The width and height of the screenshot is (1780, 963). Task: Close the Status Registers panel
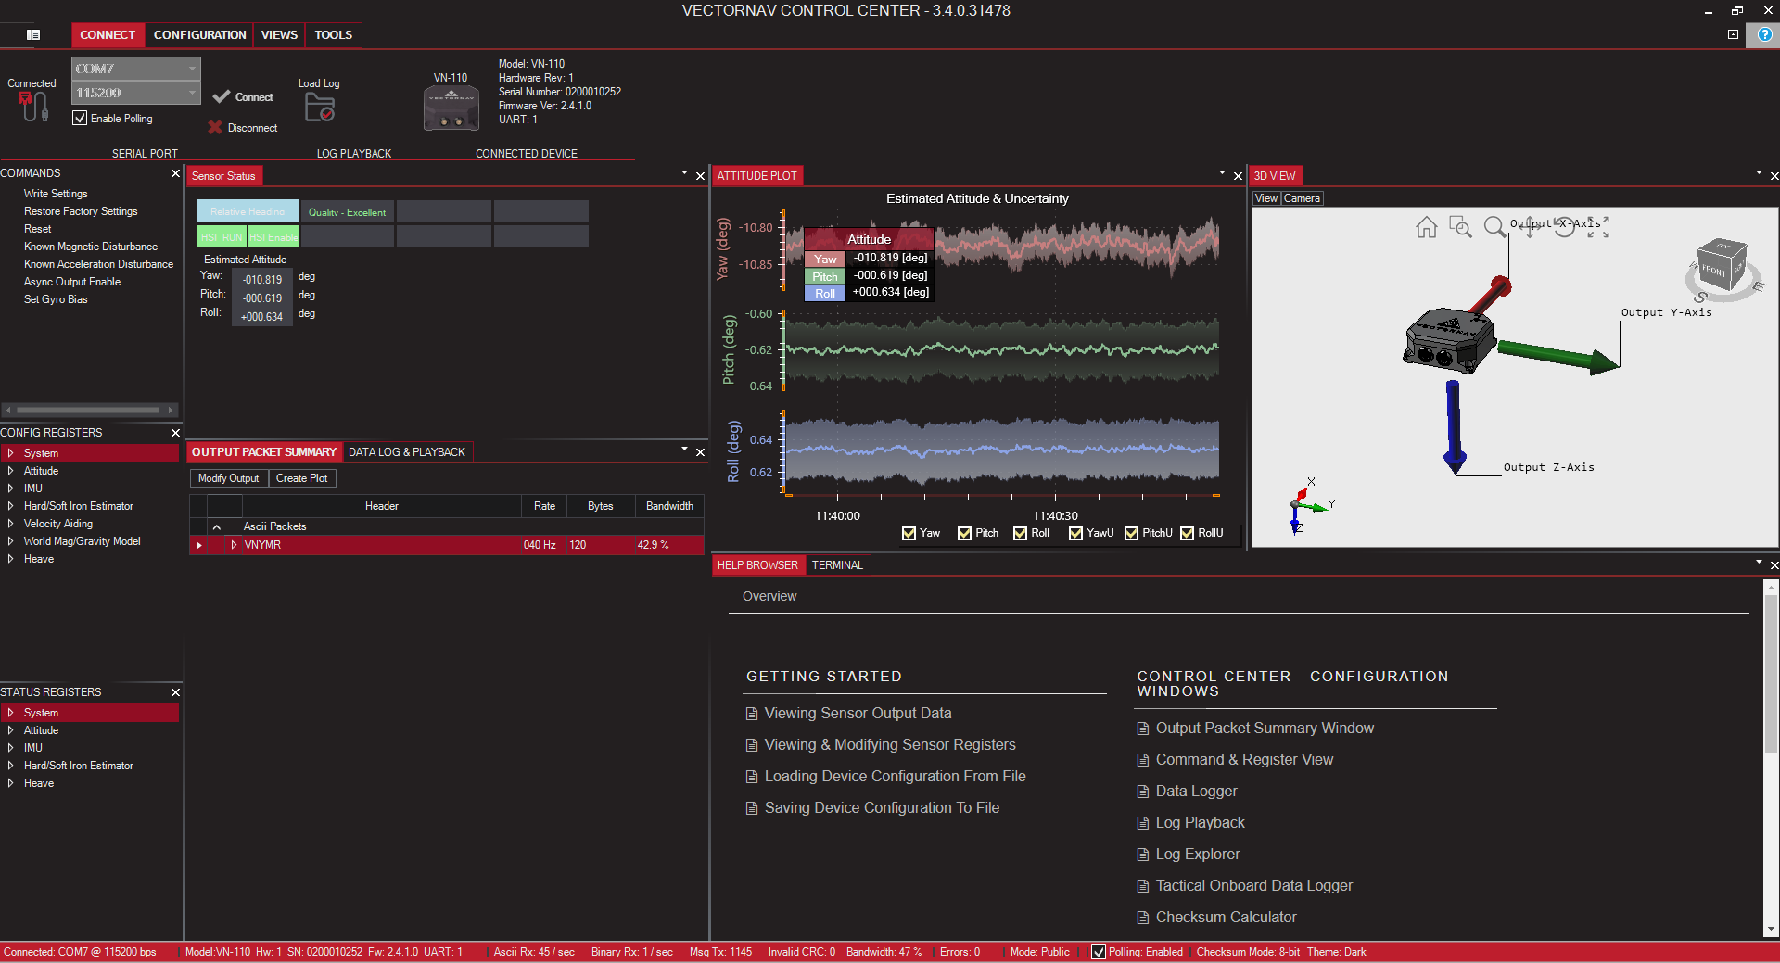[175, 692]
